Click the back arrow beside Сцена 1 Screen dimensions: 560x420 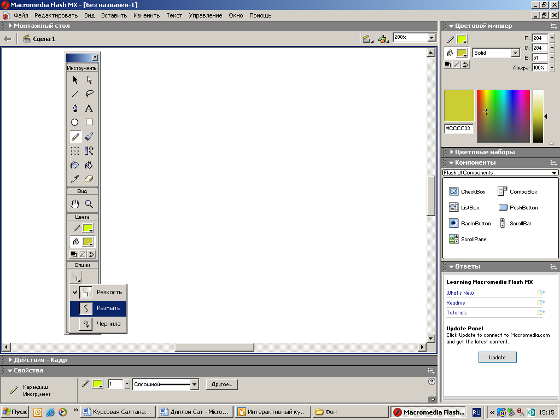coord(7,39)
